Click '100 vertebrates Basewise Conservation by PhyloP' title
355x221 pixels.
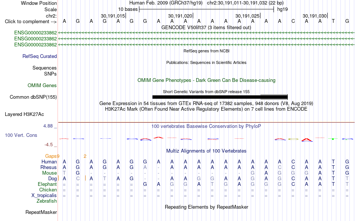pos(206,126)
